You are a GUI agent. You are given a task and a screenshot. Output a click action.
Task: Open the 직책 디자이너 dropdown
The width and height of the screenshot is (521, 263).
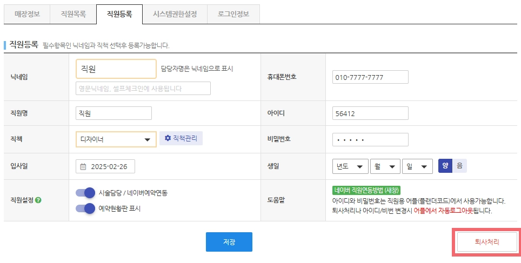pyautogui.click(x=116, y=139)
